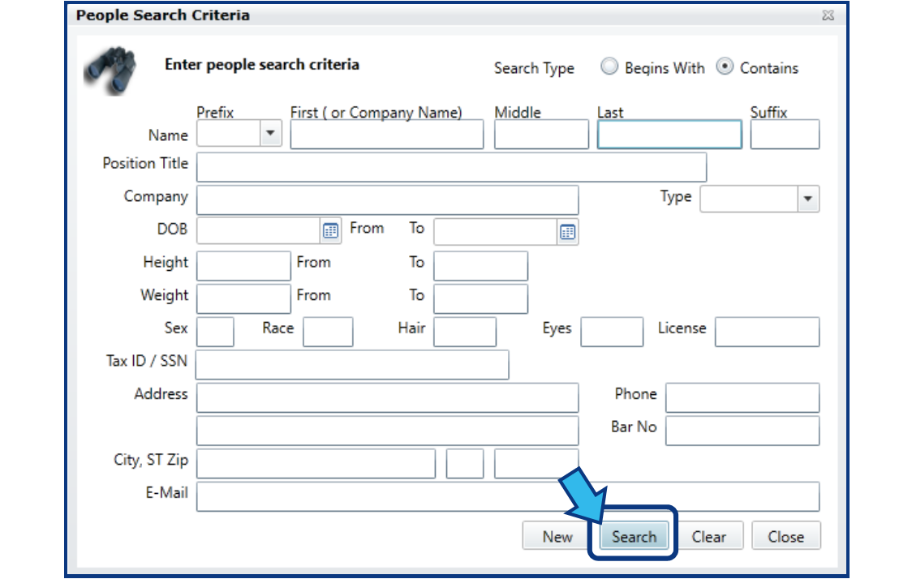Viewport: 912px width, 579px height.
Task: Click into the Company field
Action: (387, 200)
